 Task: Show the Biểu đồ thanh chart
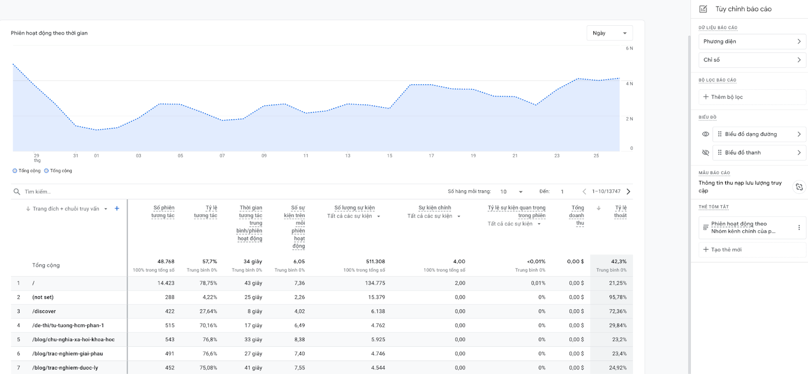coord(705,152)
